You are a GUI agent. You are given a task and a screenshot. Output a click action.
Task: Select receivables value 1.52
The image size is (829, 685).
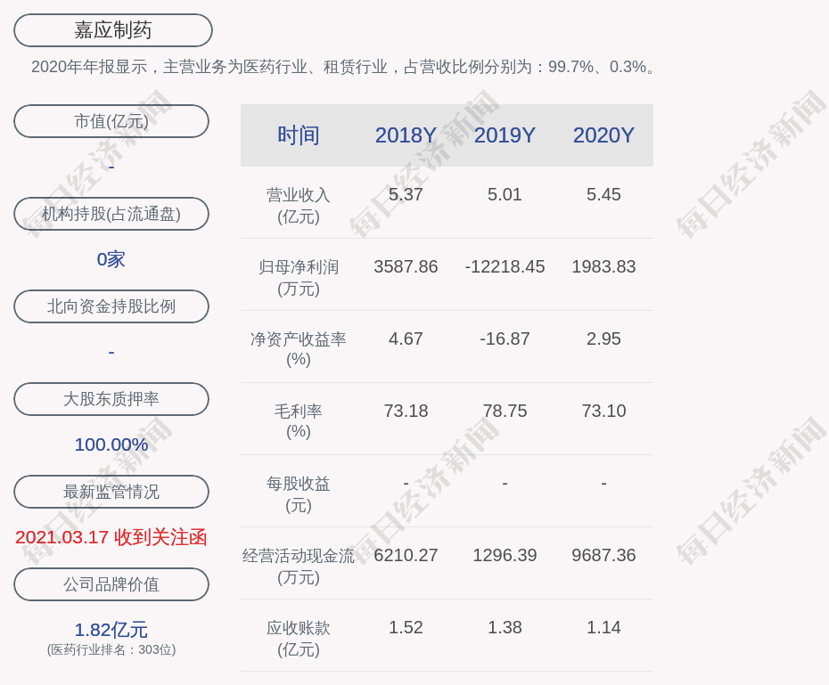(x=406, y=627)
